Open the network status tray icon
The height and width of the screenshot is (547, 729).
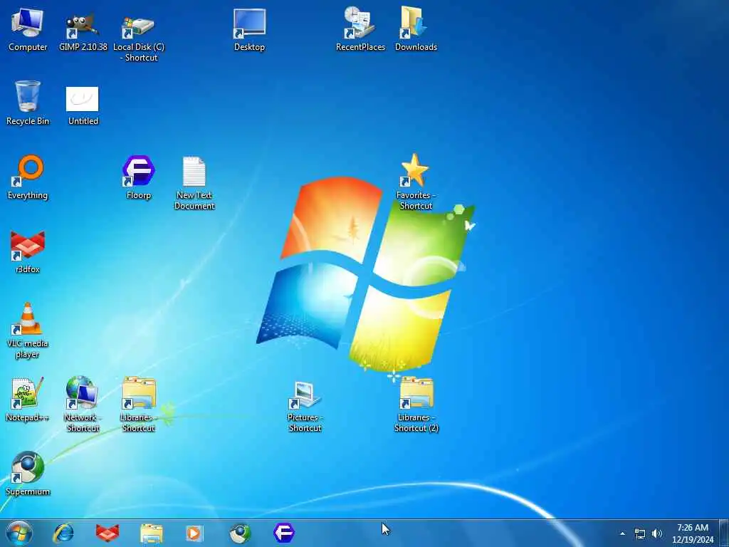tap(640, 534)
